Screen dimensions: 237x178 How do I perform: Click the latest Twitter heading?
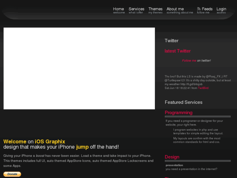tap(177, 51)
